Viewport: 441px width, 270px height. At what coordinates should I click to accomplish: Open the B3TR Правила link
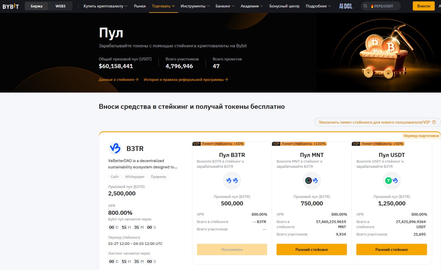(x=158, y=177)
